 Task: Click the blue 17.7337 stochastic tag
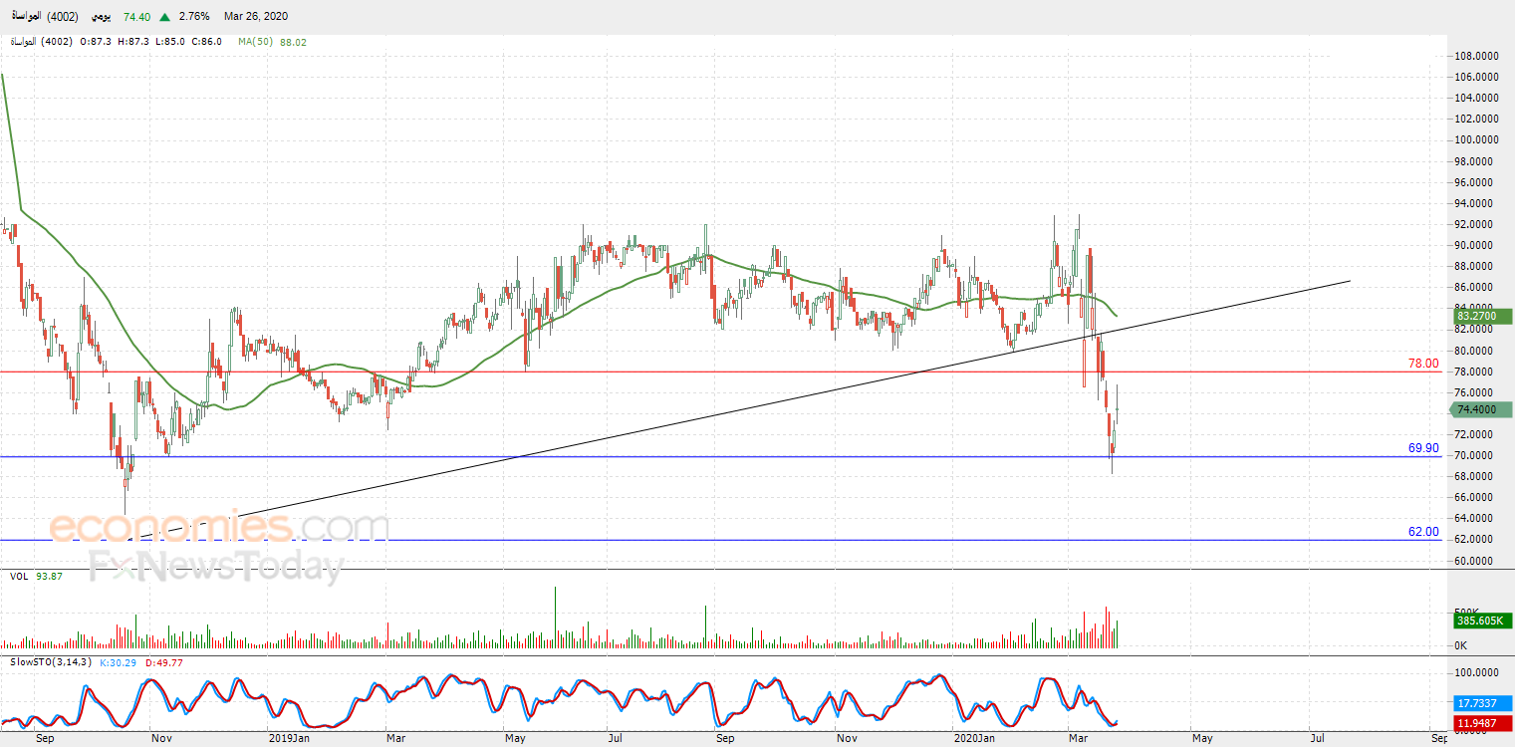click(x=1483, y=701)
